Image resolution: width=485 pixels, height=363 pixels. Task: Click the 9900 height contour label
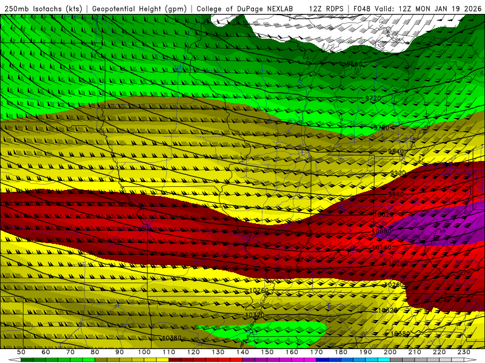tap(398, 173)
